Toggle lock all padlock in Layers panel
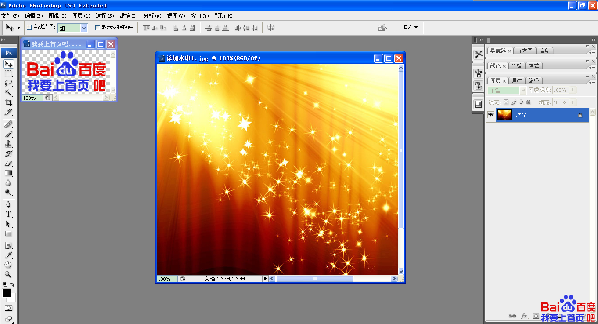598x324 pixels. [528, 102]
